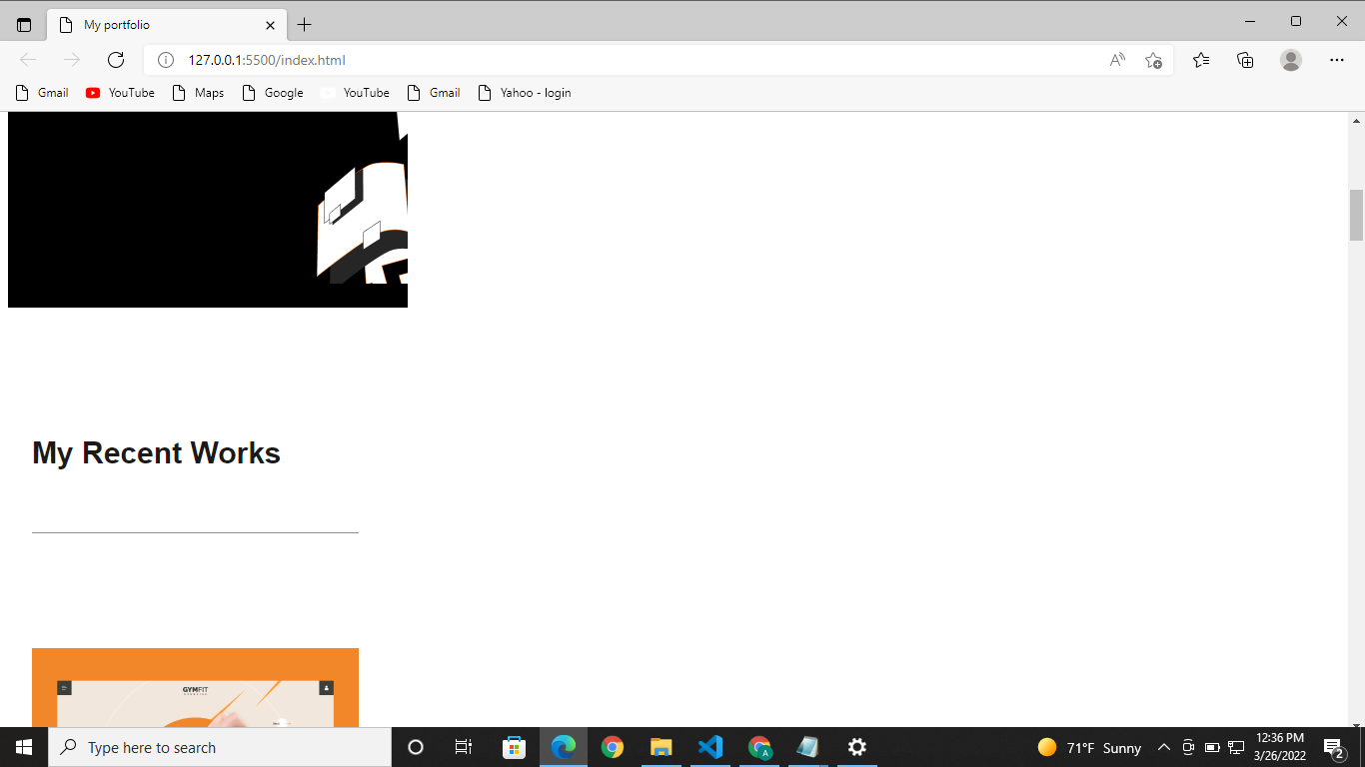The width and height of the screenshot is (1365, 767).
Task: Launch Visual Studio Code from the taskbar
Action: click(x=710, y=747)
